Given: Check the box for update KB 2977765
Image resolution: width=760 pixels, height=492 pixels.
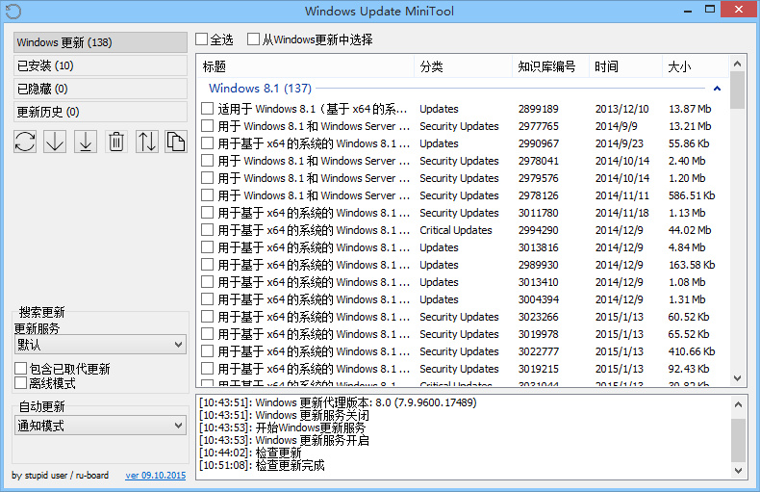Looking at the screenshot, I should pos(207,126).
